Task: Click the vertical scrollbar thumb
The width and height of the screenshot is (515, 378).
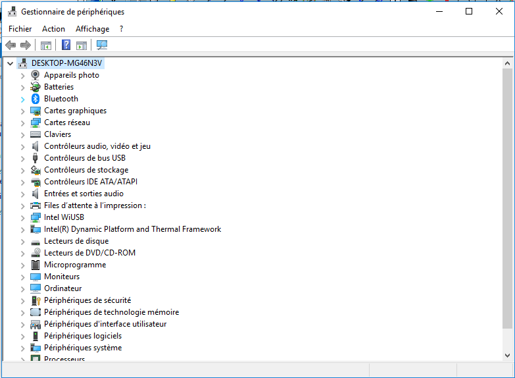Action: (508, 198)
